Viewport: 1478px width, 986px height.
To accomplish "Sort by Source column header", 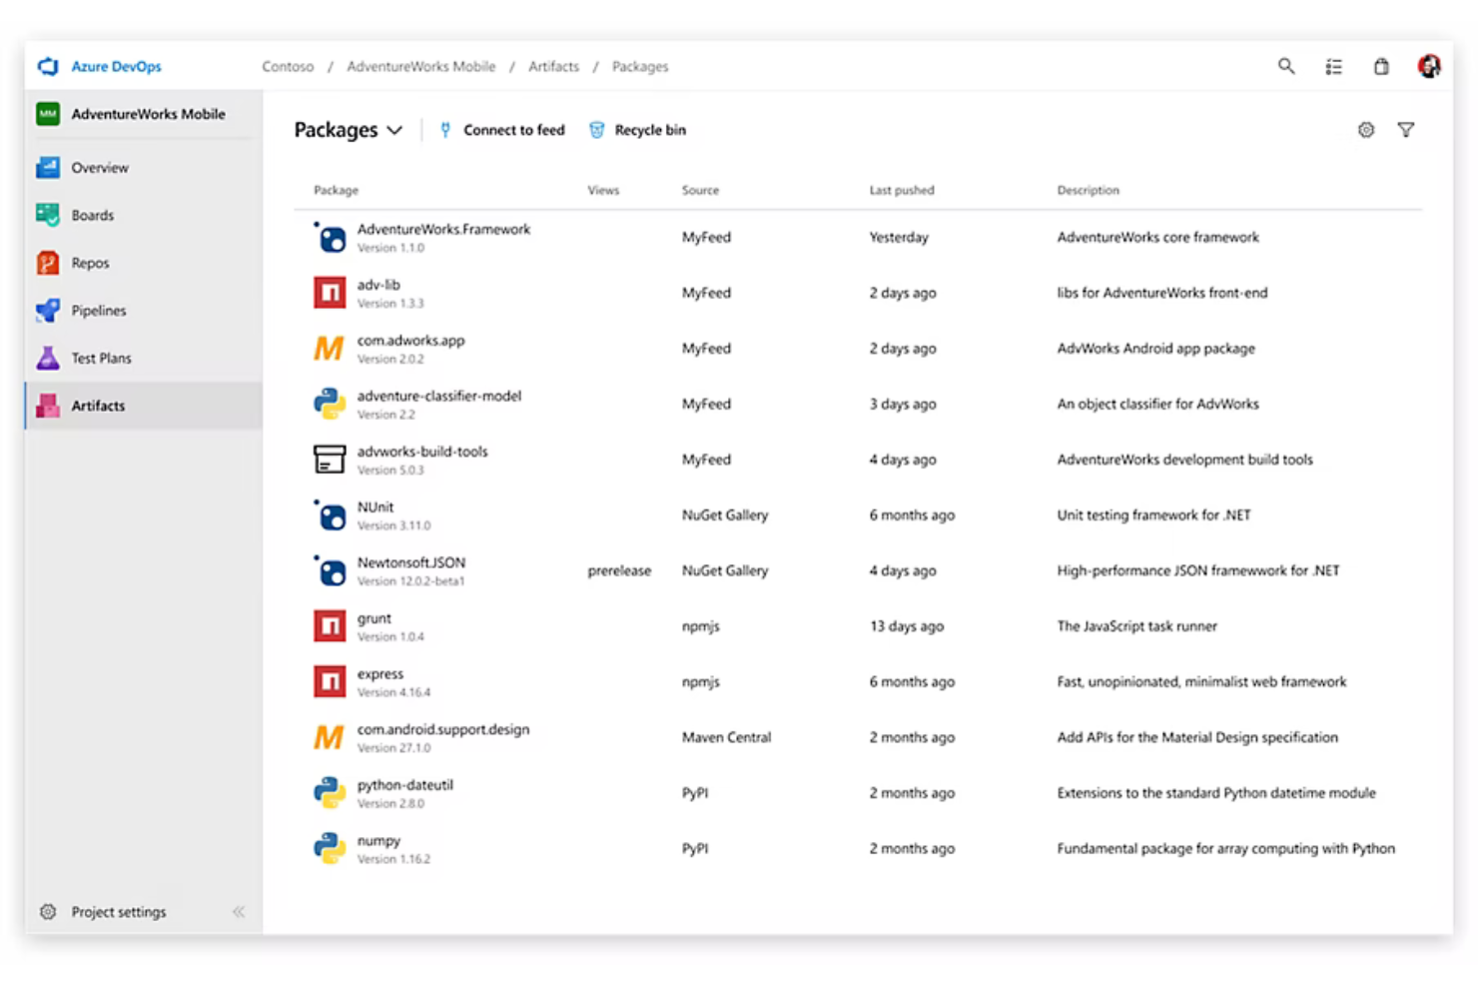I will coord(700,190).
